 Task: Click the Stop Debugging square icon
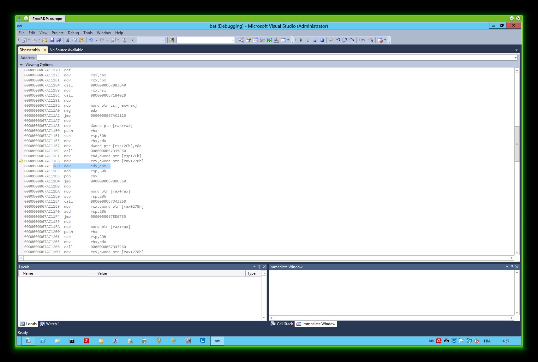coord(315,40)
